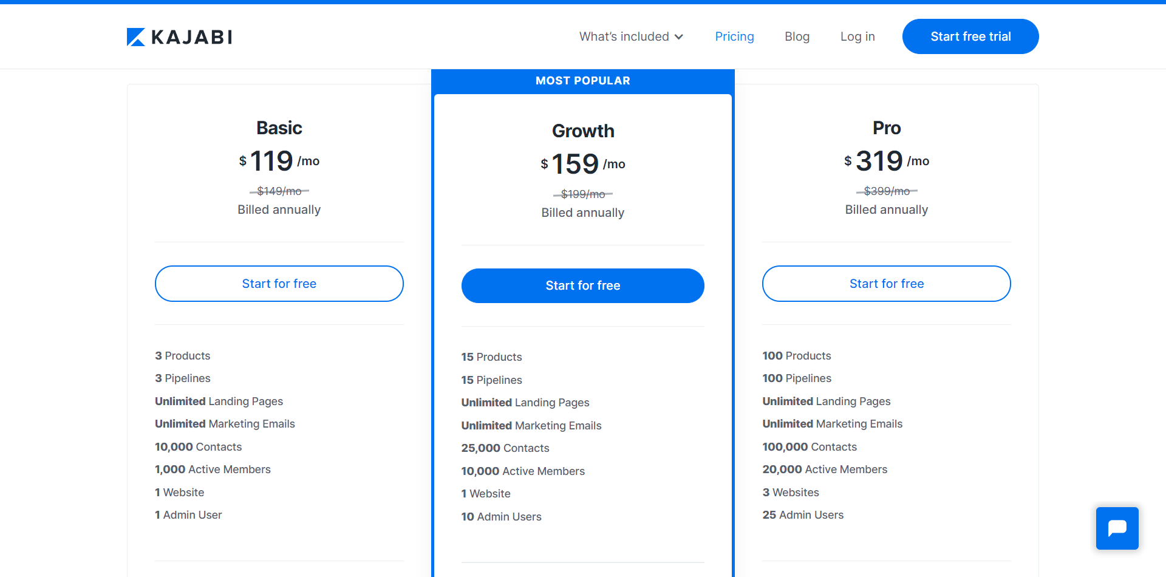The height and width of the screenshot is (577, 1166).
Task: Click the Pro plan title
Action: (887, 128)
